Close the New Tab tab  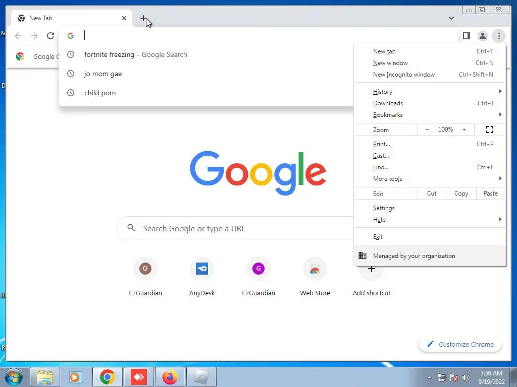click(x=124, y=18)
